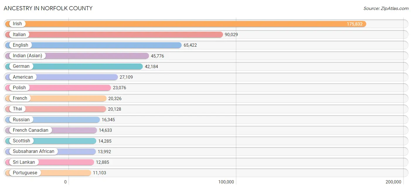Select the Russian label pill
The width and height of the screenshot is (412, 189).
(x=21, y=119)
